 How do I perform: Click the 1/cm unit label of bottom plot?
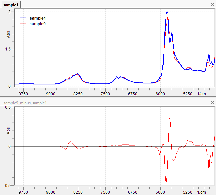(x=201, y=192)
